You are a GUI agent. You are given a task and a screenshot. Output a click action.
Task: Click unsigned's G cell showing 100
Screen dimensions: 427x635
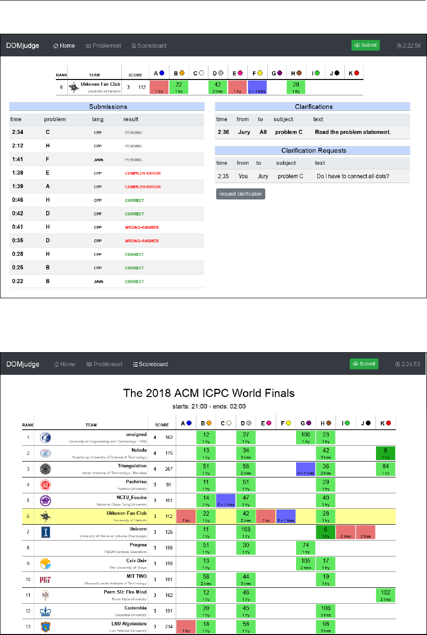306,437
